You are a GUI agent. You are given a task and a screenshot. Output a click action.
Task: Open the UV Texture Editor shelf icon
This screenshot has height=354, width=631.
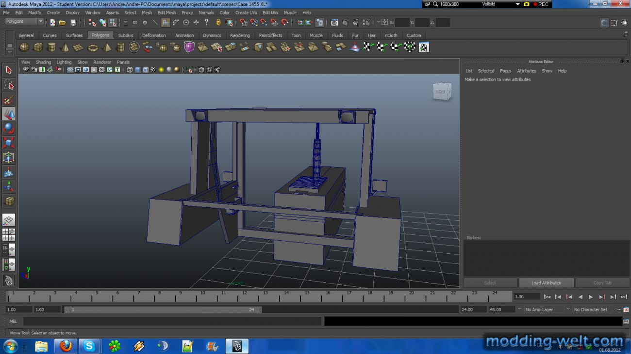[x=424, y=47]
